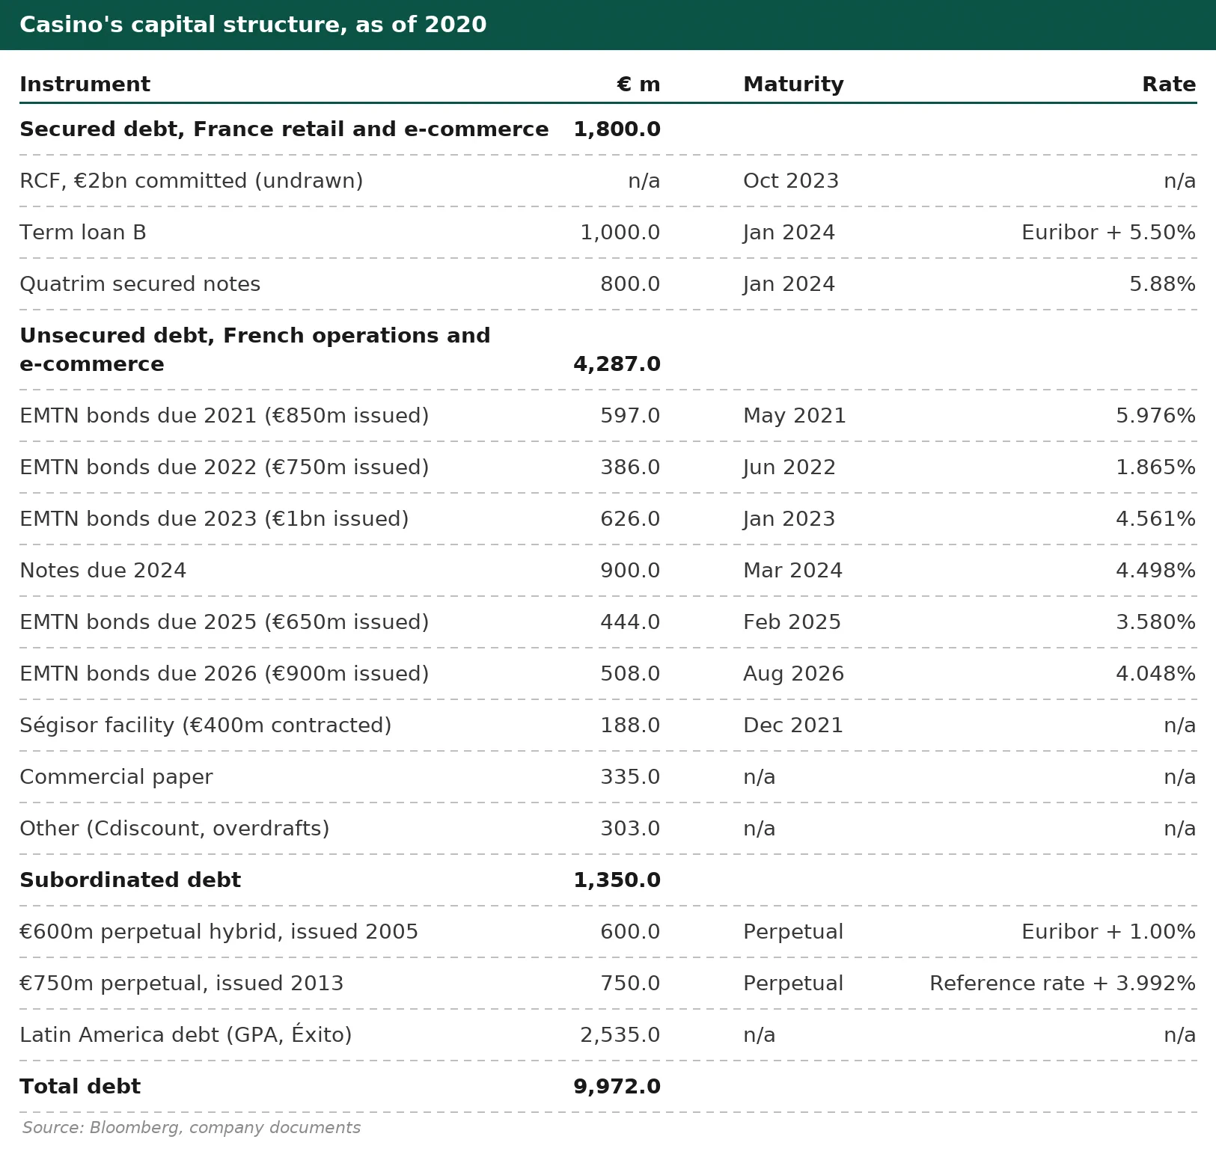Select '€600m perpetual hybrid, issued 2005' label
Screen dimensions: 1216x1169
point(219,932)
